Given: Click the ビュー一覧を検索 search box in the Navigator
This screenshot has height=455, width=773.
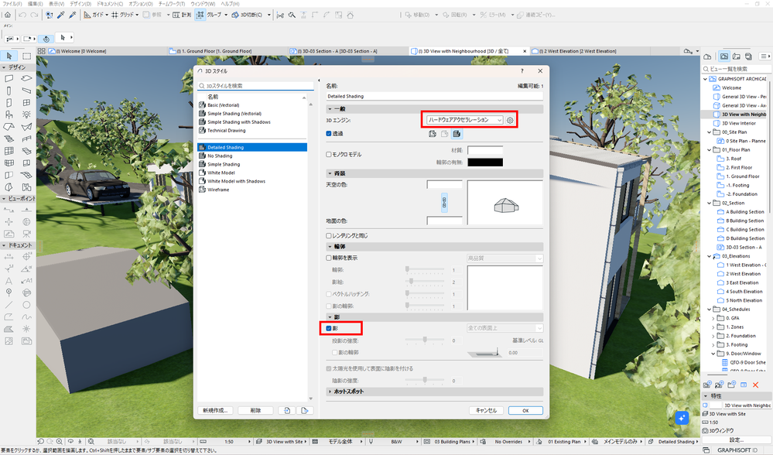Looking at the screenshot, I should (x=737, y=69).
